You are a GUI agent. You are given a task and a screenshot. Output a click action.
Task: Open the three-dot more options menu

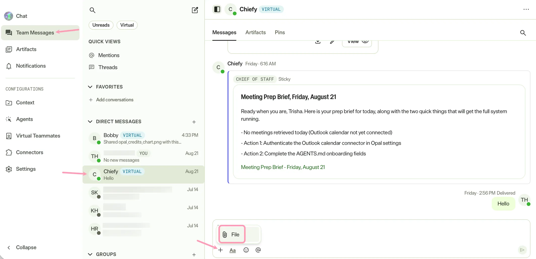pyautogui.click(x=526, y=9)
